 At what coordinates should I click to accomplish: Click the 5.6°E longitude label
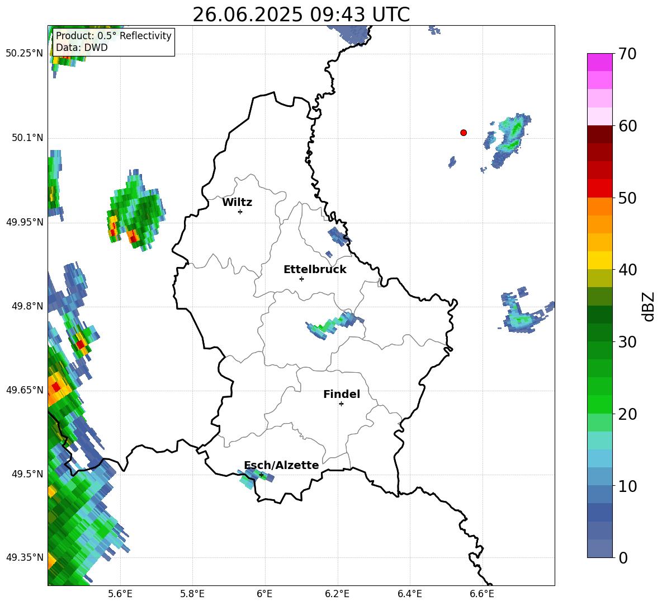coord(120,594)
